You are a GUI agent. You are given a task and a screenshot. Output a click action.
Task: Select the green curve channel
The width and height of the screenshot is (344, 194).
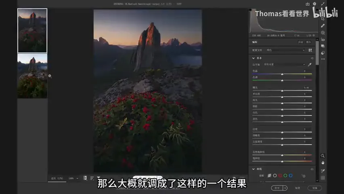[x=285, y=175]
